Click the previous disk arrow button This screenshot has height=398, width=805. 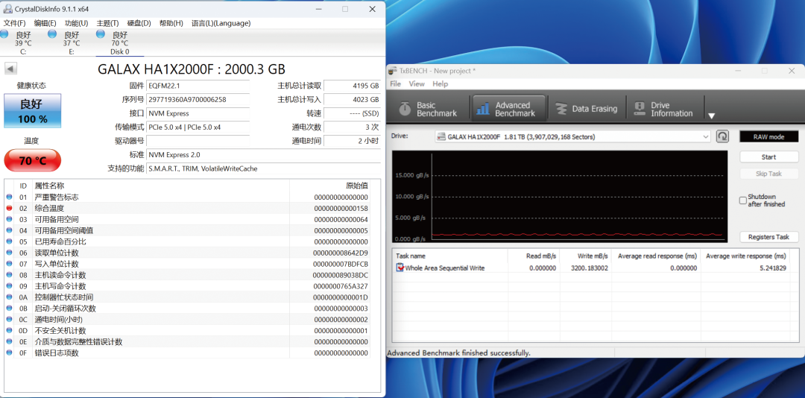tap(10, 69)
